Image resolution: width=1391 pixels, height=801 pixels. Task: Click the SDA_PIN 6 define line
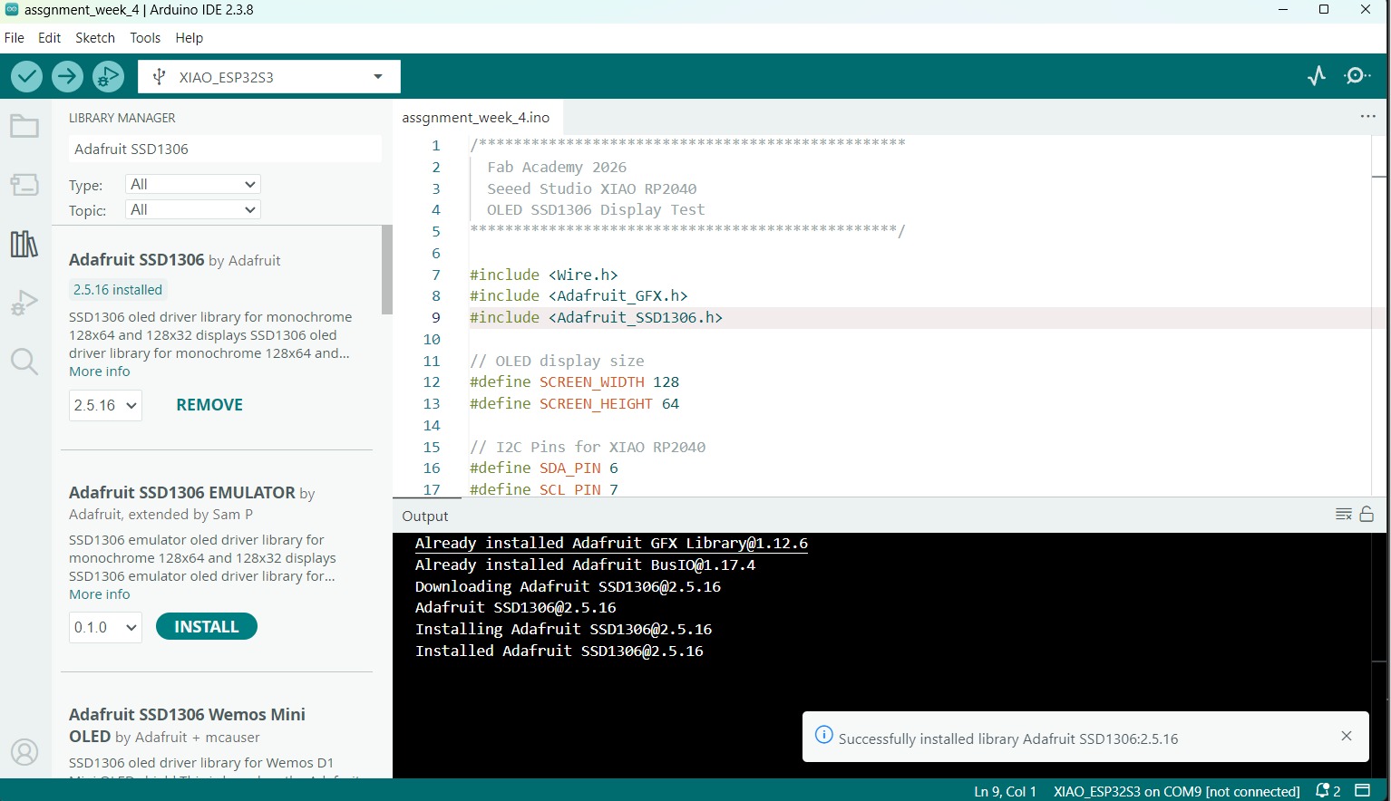click(544, 468)
